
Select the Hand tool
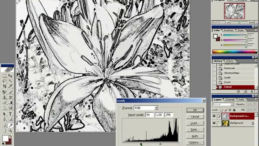pos(4,131)
